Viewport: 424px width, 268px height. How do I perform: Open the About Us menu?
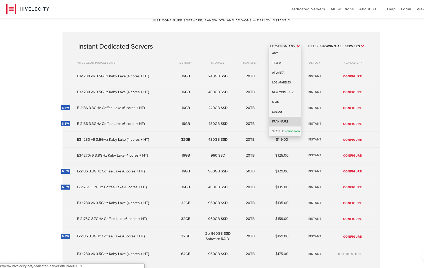[368, 9]
